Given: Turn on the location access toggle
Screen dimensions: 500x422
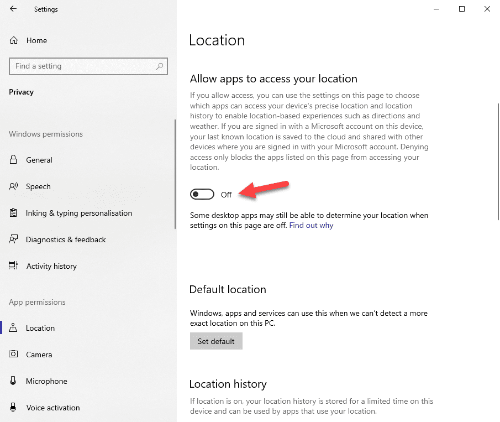Looking at the screenshot, I should click(202, 194).
